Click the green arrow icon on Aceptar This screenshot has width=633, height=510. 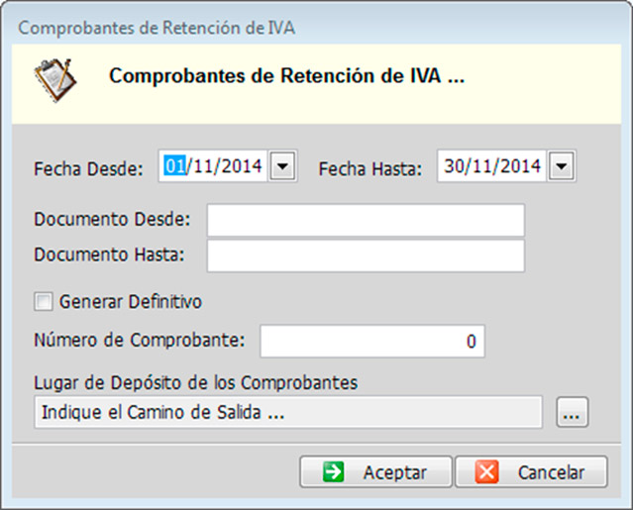tap(333, 472)
